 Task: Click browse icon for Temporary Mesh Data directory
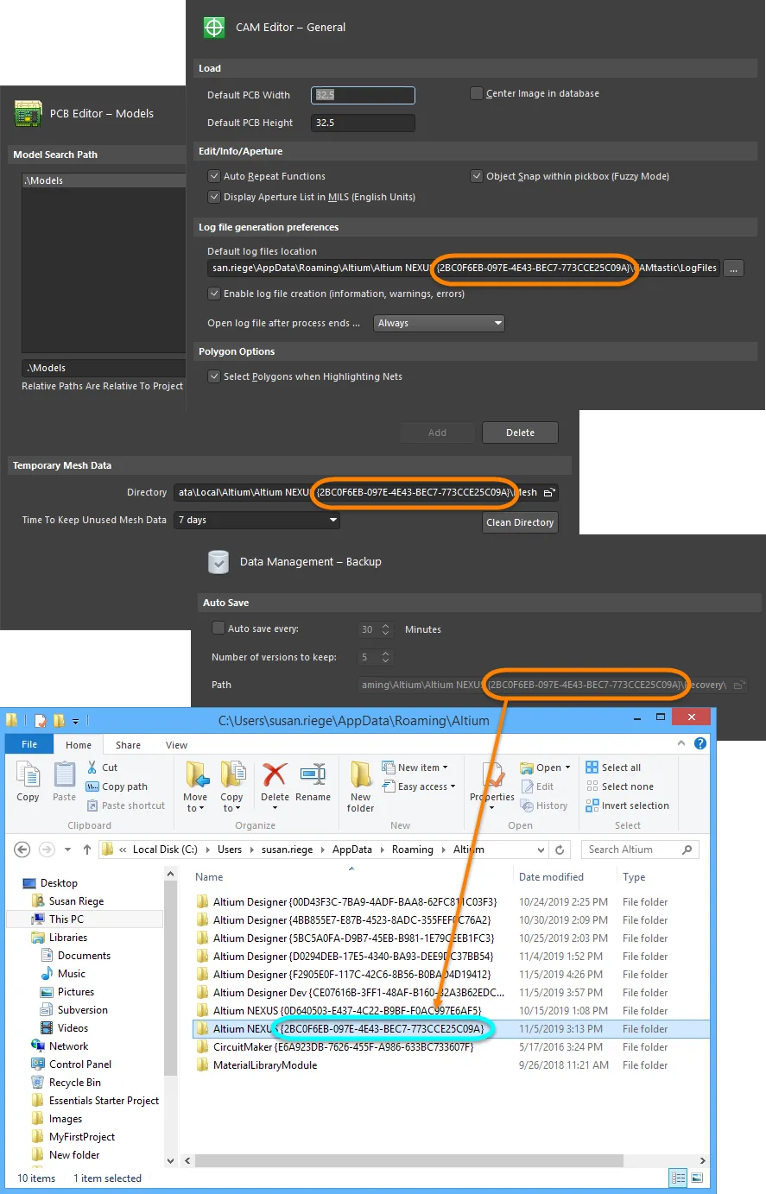(x=549, y=493)
